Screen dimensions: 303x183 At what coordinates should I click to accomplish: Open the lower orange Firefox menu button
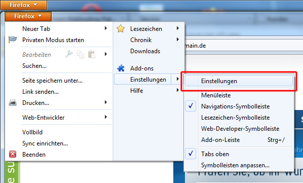[28, 16]
